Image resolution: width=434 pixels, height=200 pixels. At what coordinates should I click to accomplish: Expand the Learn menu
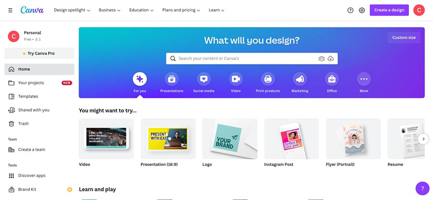217,10
